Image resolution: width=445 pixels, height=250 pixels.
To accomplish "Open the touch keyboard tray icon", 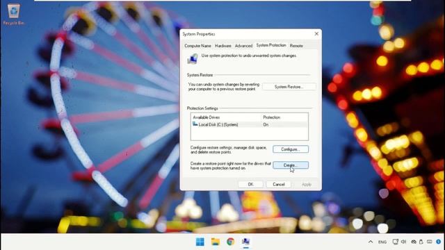I will [x=430, y=242].
